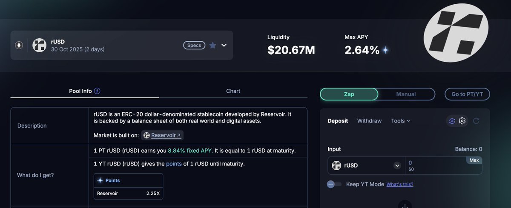Open the What's this? link
Viewport: 511px width, 208px height.
[x=400, y=184]
